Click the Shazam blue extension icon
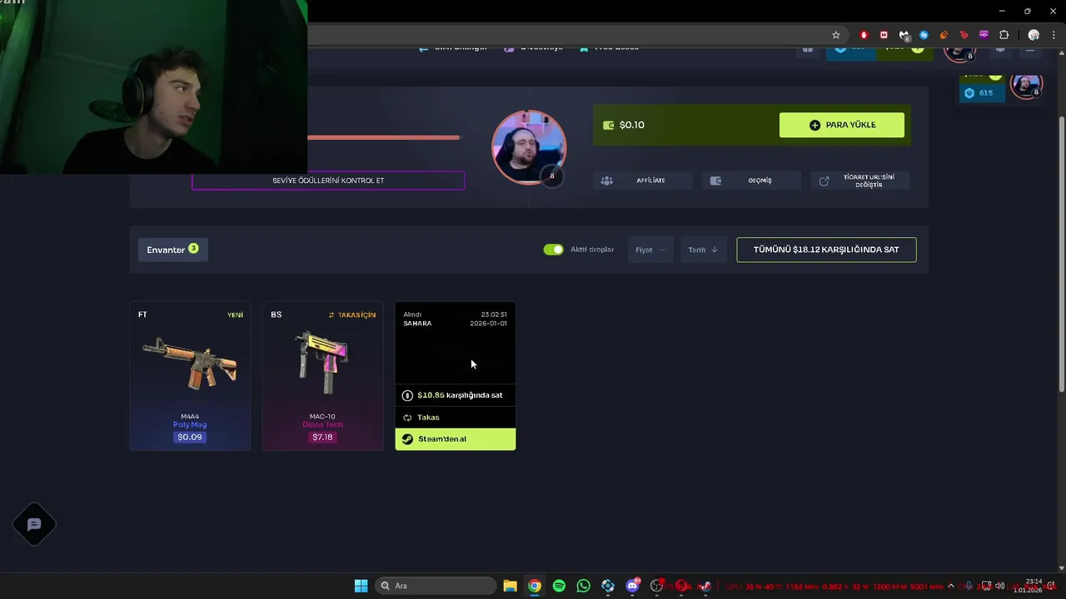The height and width of the screenshot is (599, 1066). coord(924,35)
